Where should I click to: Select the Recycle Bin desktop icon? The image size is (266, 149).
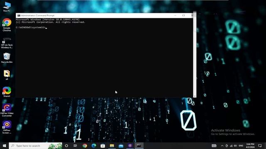tap(7, 58)
